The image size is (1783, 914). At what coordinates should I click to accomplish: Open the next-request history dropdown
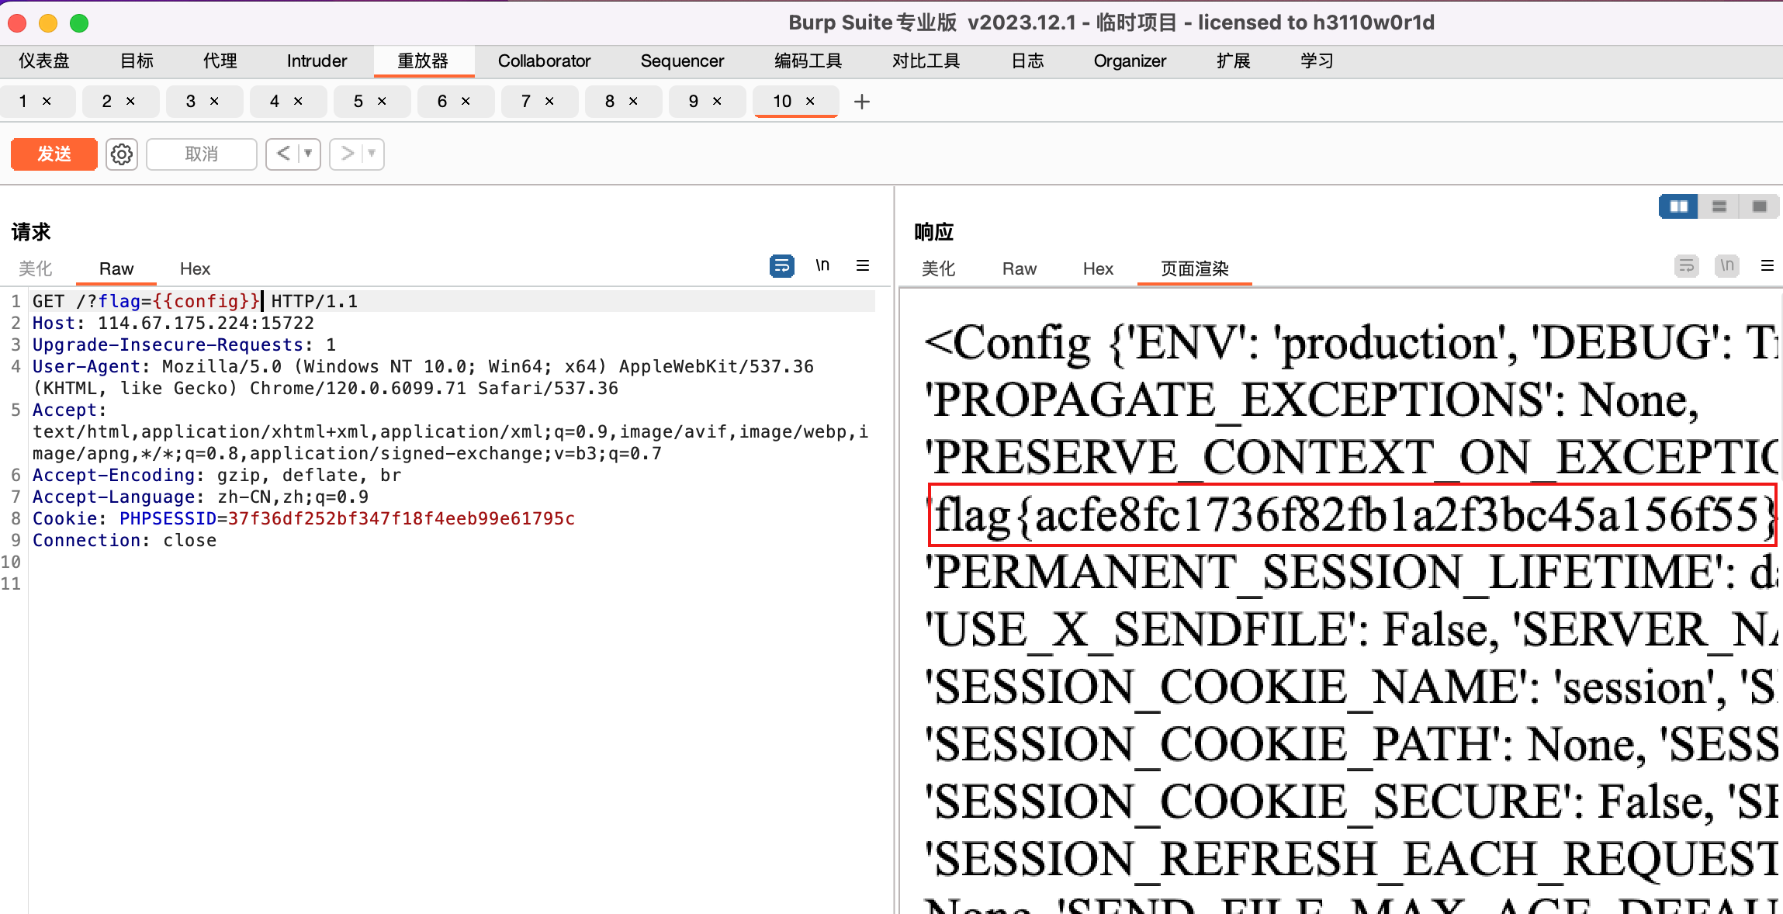(368, 154)
